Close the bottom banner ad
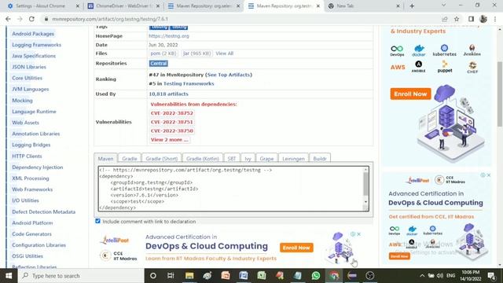The image size is (503, 283). click(x=359, y=234)
